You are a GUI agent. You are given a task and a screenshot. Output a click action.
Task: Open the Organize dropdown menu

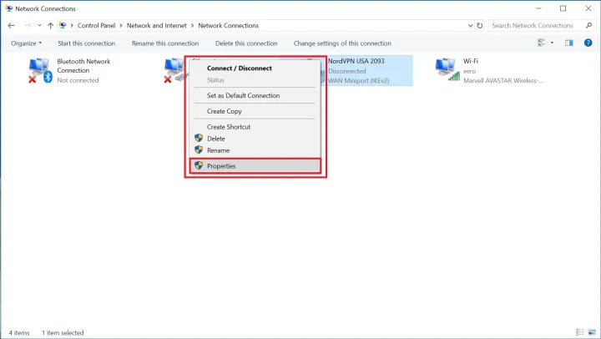26,43
